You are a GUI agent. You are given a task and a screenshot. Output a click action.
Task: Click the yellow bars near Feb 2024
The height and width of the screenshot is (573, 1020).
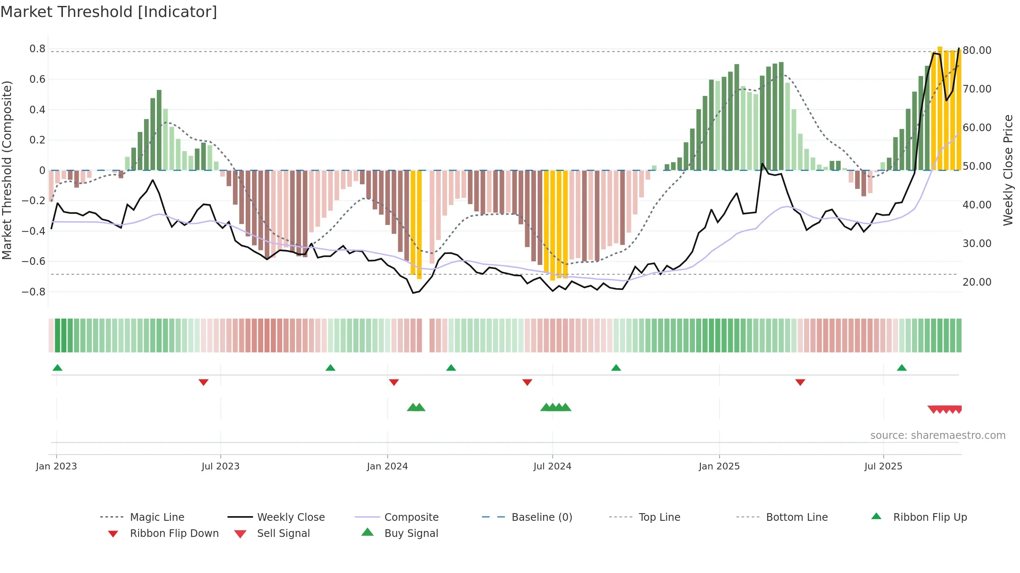point(416,225)
